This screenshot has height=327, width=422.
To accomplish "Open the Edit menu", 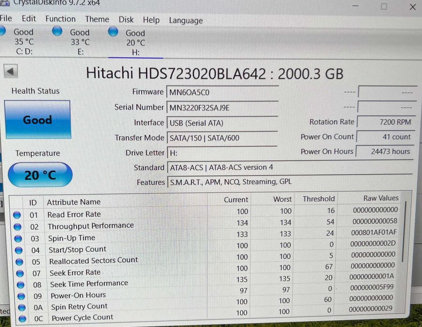I will [29, 19].
